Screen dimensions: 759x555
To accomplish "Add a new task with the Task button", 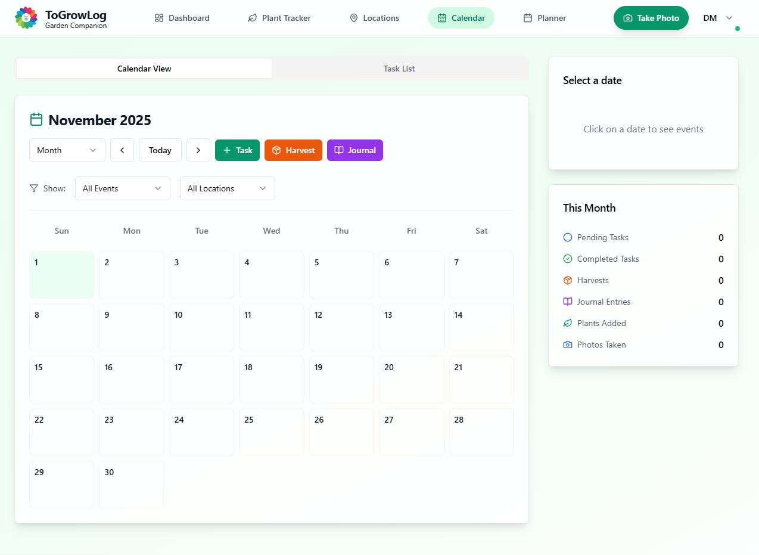I will (x=237, y=150).
